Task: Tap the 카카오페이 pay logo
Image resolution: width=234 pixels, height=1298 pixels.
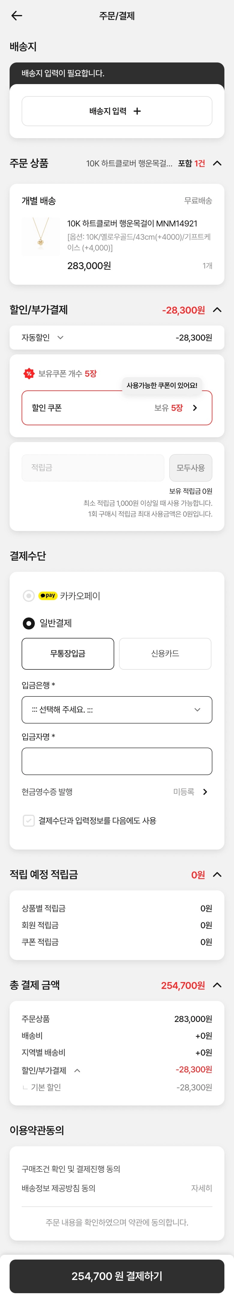Action: click(x=48, y=596)
